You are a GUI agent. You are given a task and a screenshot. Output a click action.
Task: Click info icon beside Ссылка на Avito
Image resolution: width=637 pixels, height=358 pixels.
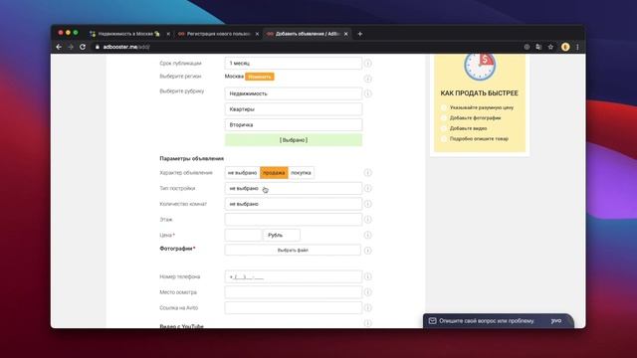[367, 307]
